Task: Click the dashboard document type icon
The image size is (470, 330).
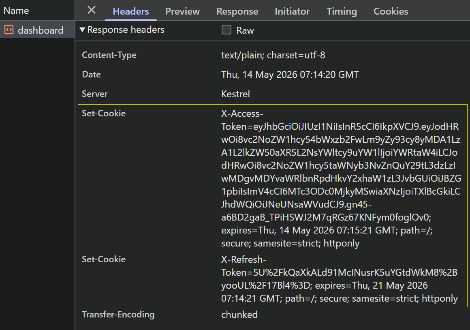Action: pos(9,30)
